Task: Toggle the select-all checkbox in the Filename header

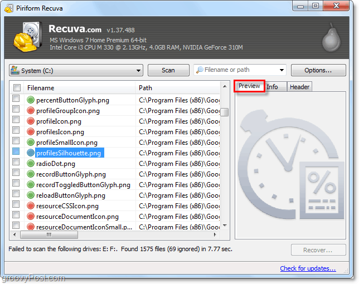Action: point(17,87)
